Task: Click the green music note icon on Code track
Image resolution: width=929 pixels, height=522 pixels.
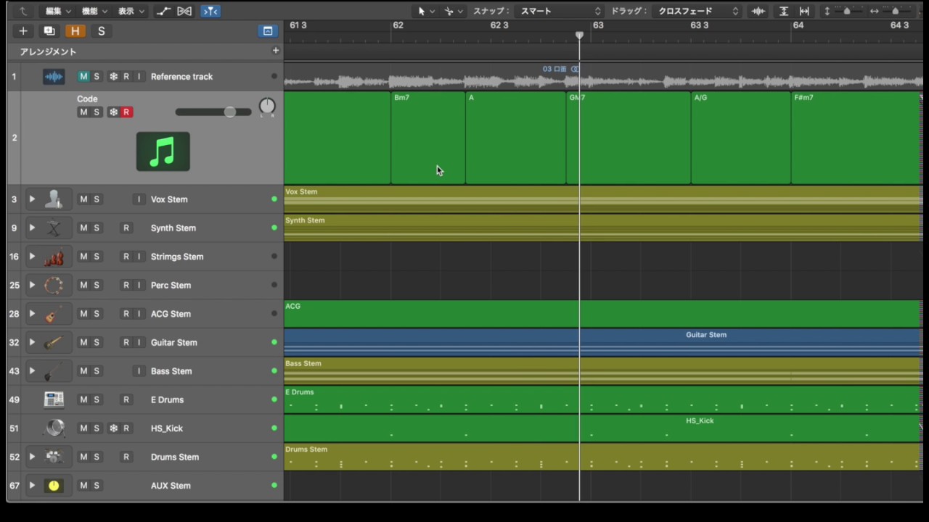Action: tap(163, 152)
